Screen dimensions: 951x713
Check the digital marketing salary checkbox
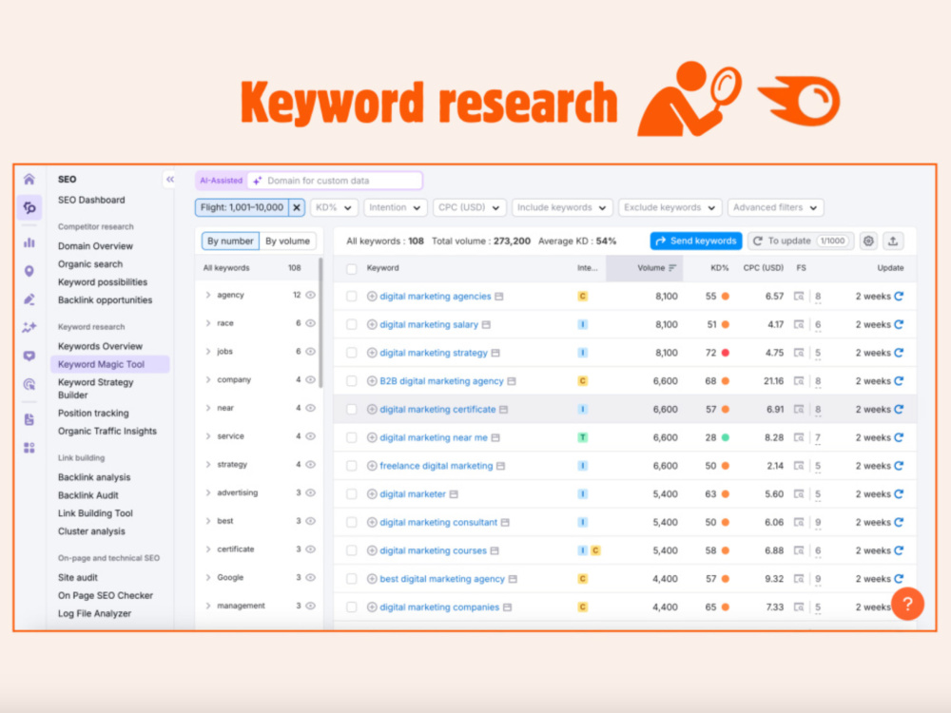click(351, 324)
